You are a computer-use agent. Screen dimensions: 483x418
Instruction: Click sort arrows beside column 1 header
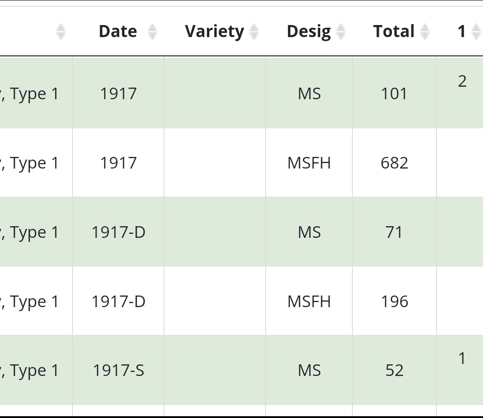click(476, 32)
